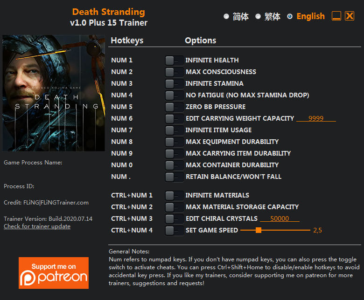Click the Trainer Version Build.2020.07.14 text
This screenshot has height=300, width=364.
coord(48,218)
